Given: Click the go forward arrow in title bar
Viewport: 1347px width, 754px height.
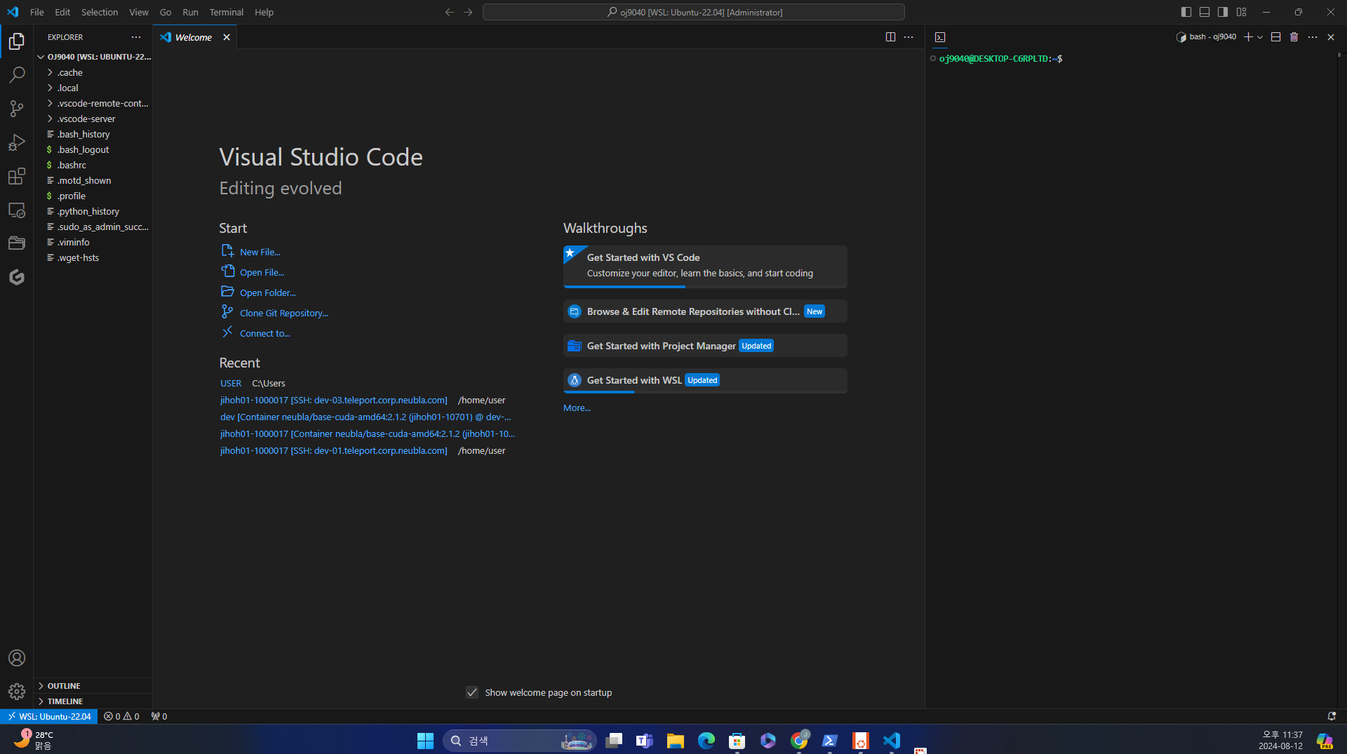Looking at the screenshot, I should tap(468, 12).
